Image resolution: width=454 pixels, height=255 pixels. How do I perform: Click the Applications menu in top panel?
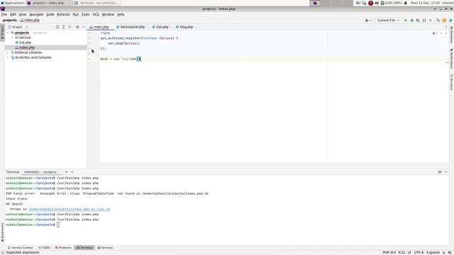coord(12,3)
